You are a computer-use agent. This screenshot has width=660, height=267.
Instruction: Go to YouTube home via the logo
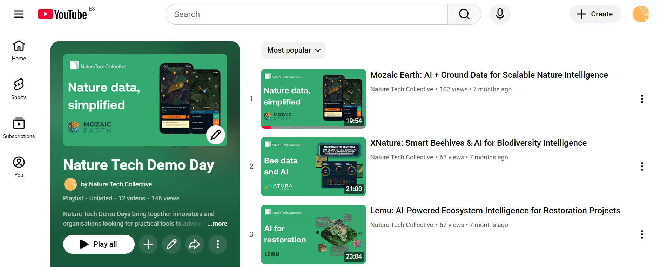62,14
